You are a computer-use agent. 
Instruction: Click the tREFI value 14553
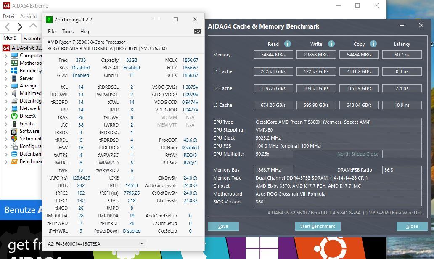coord(132,185)
